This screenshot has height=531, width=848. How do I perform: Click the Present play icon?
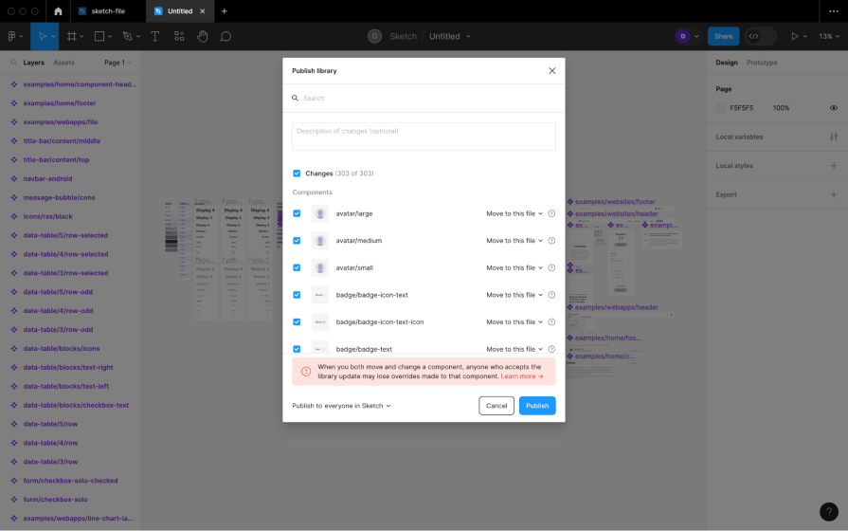(x=794, y=36)
